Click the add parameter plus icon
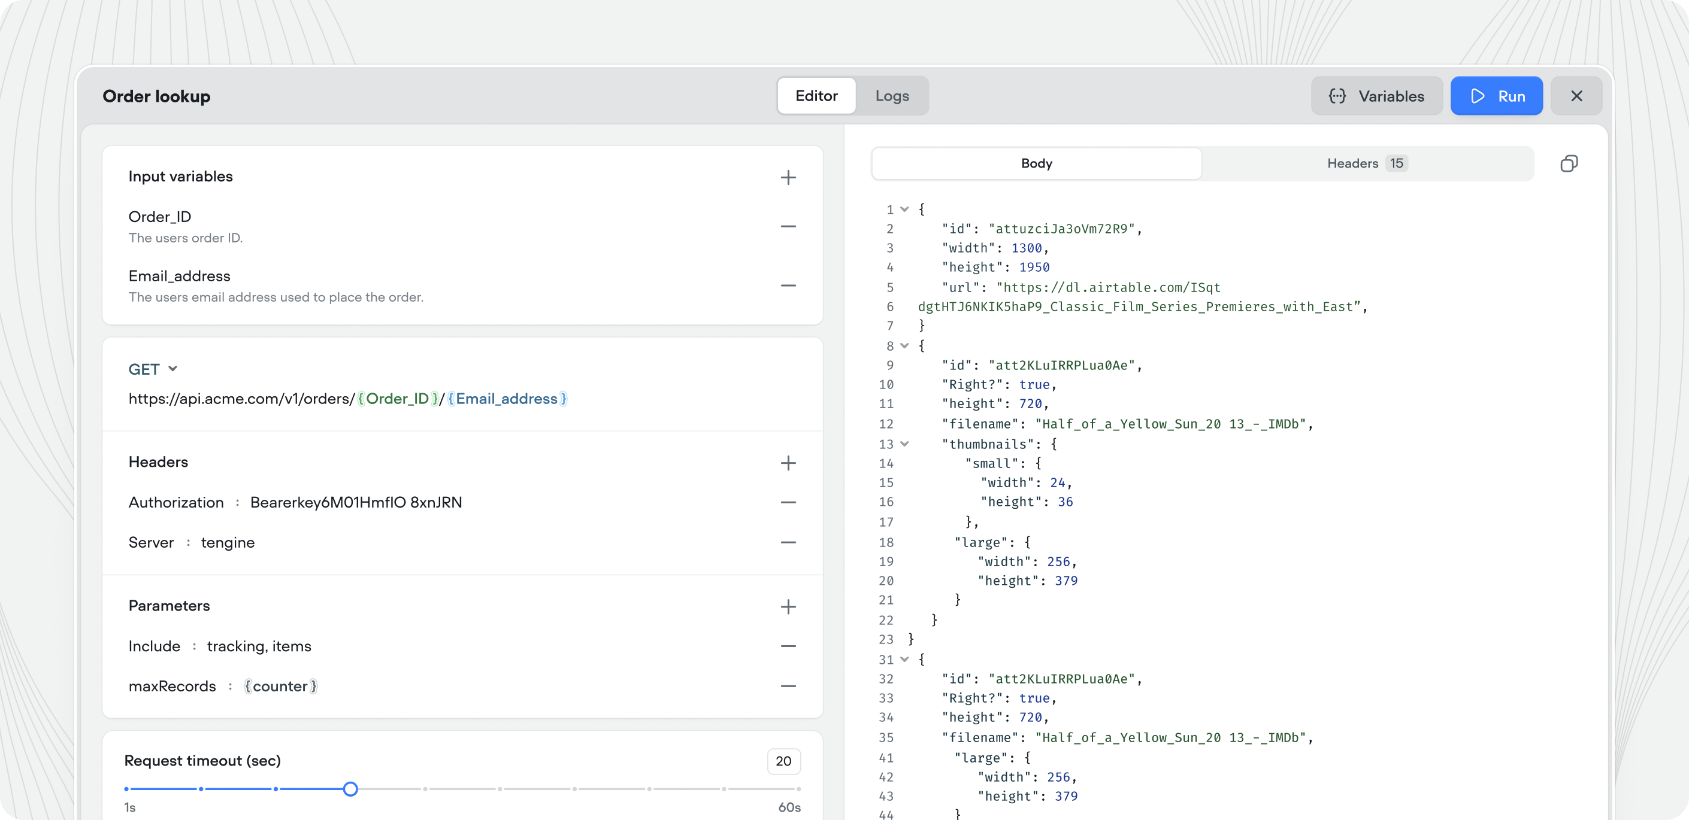 pos(788,606)
